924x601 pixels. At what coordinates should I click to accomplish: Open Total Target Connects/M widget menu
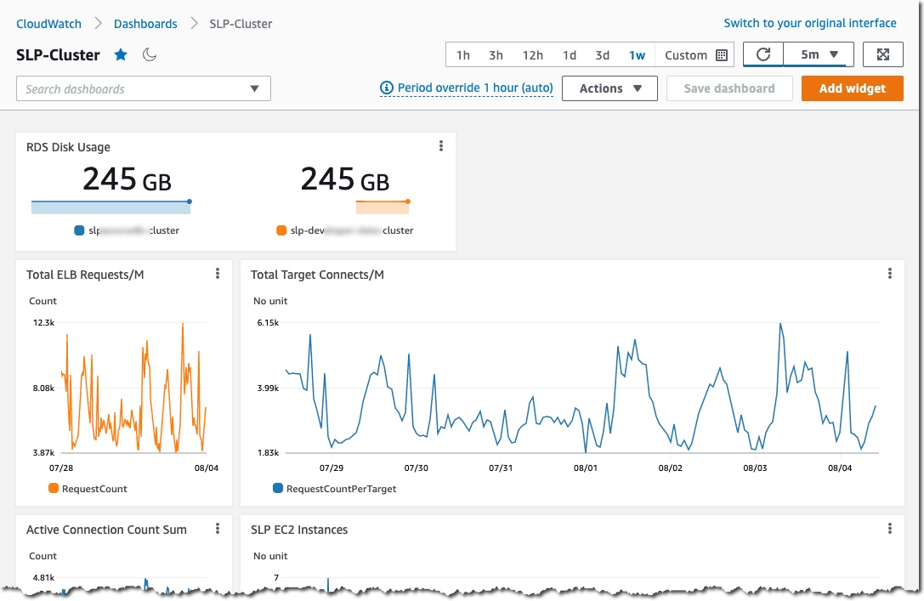point(890,274)
